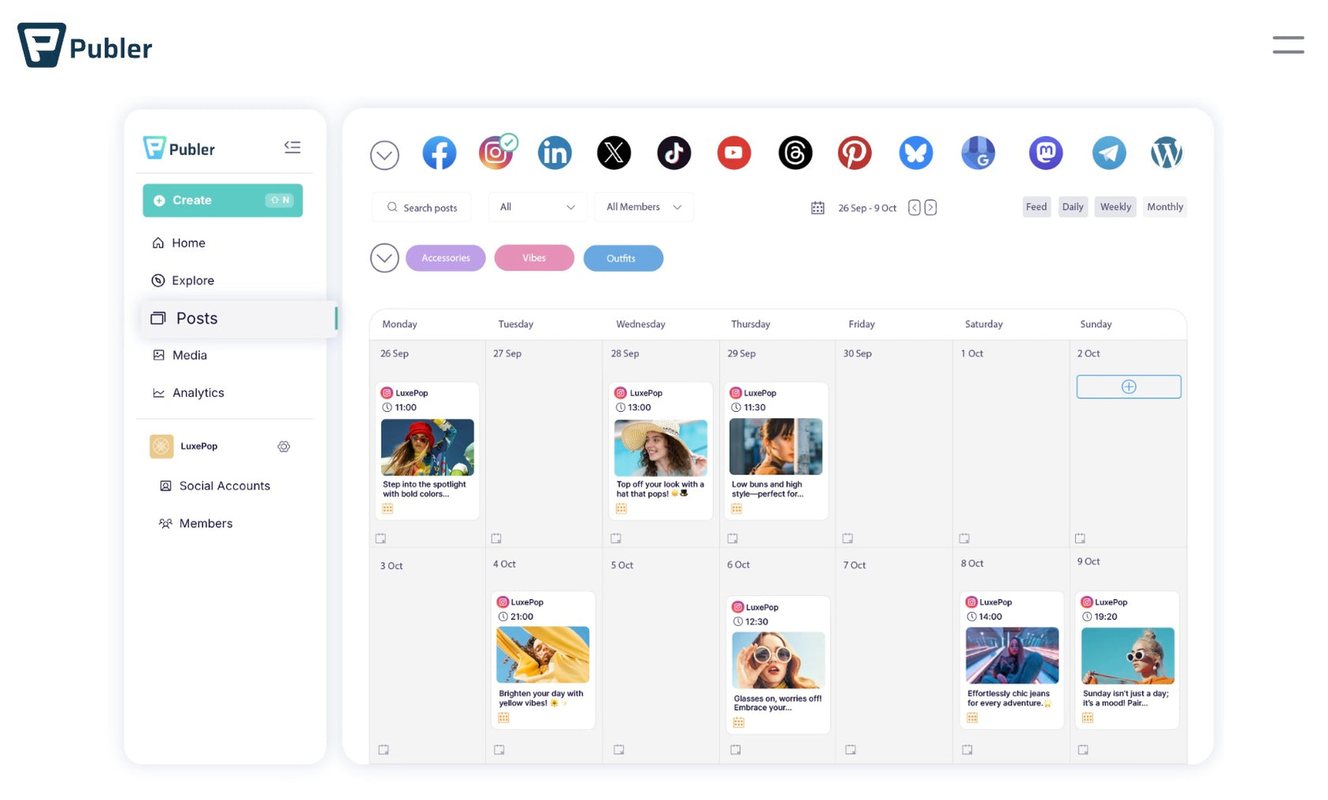Select the Facebook account icon

point(439,153)
